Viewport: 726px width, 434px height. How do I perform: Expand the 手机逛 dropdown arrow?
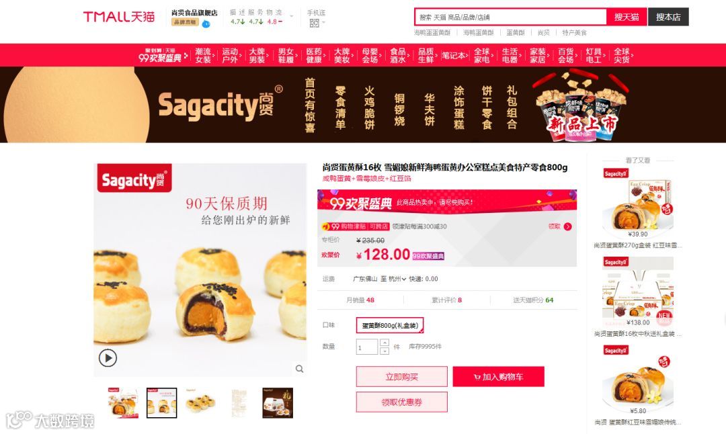[323, 22]
